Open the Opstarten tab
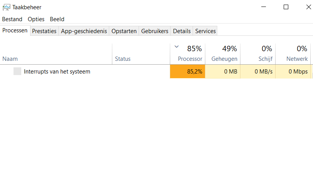Viewport: 313px width, 194px height. coord(124,31)
